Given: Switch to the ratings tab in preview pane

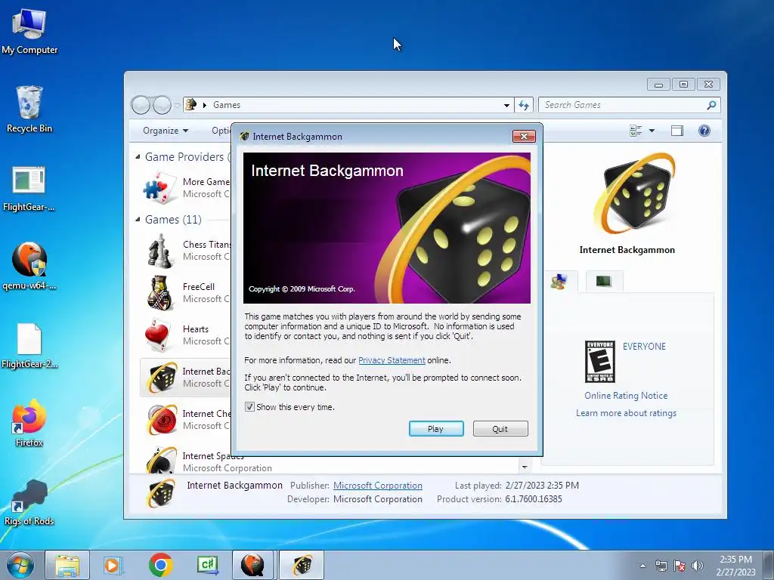Looking at the screenshot, I should tap(559, 282).
